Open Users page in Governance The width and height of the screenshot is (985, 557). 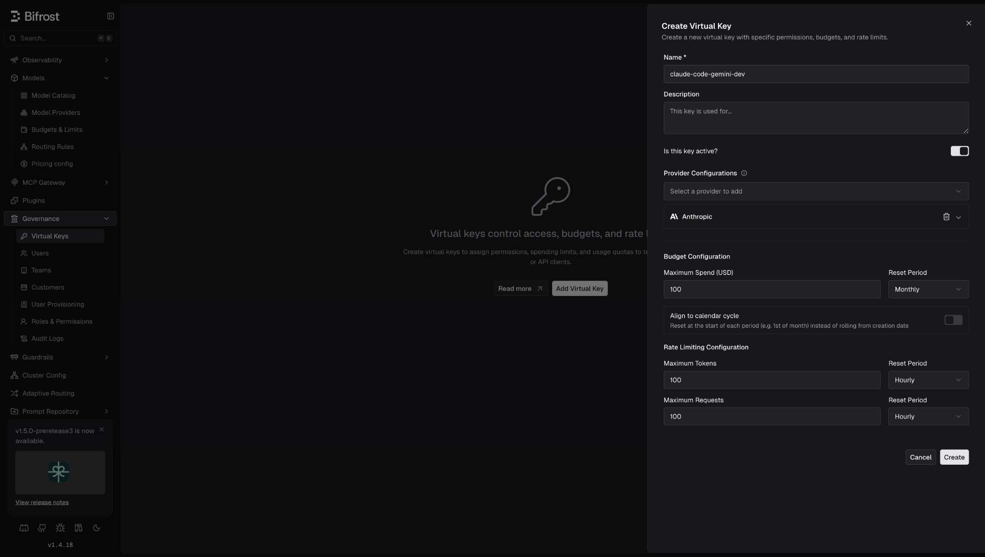click(60, 253)
